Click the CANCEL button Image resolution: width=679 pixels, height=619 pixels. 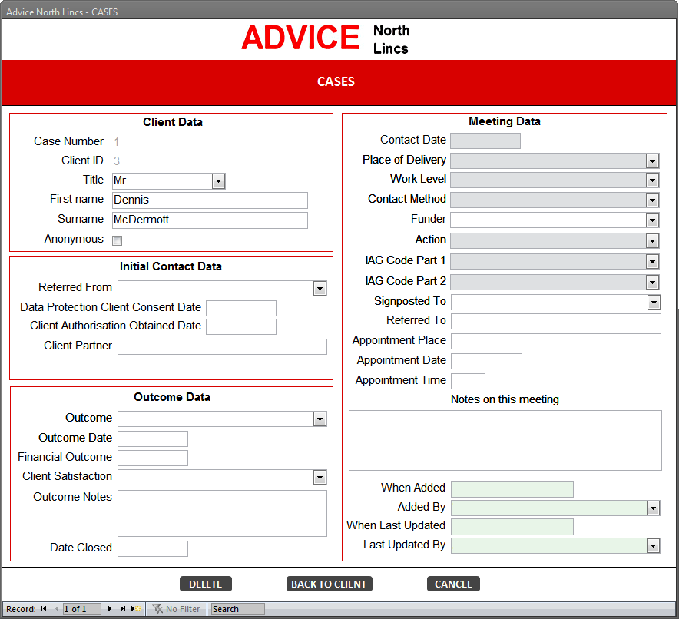coord(453,584)
